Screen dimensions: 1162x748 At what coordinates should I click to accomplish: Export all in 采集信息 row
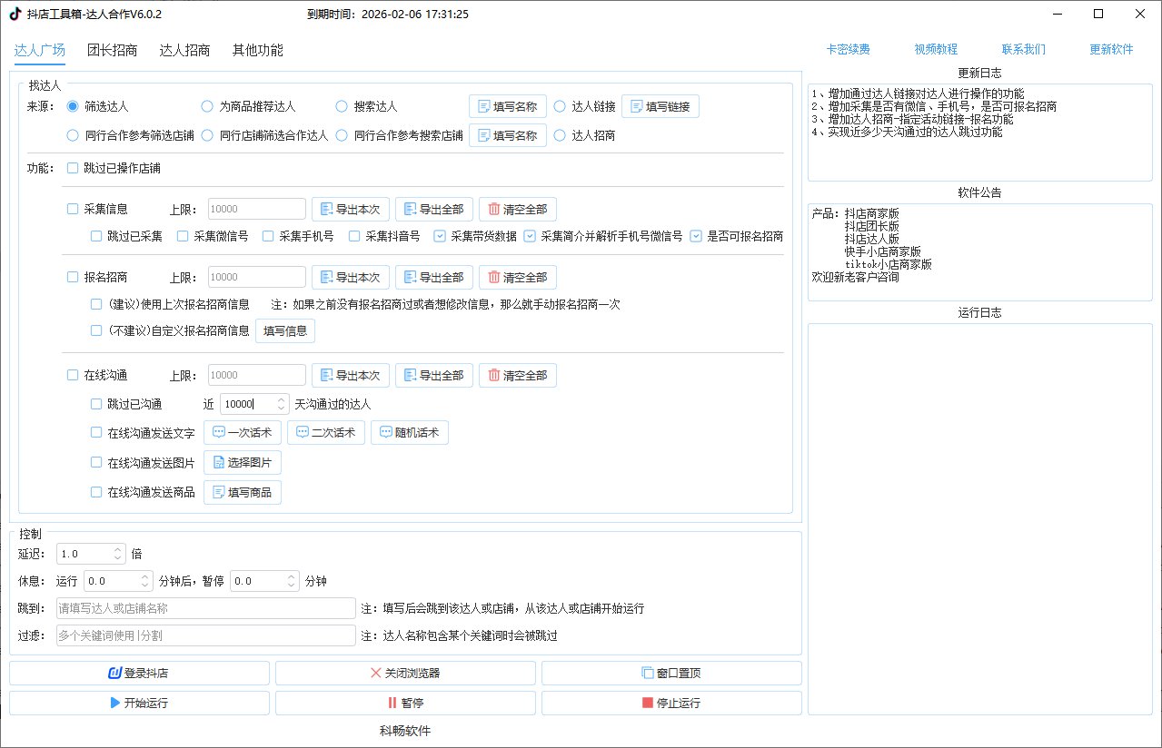pos(434,209)
